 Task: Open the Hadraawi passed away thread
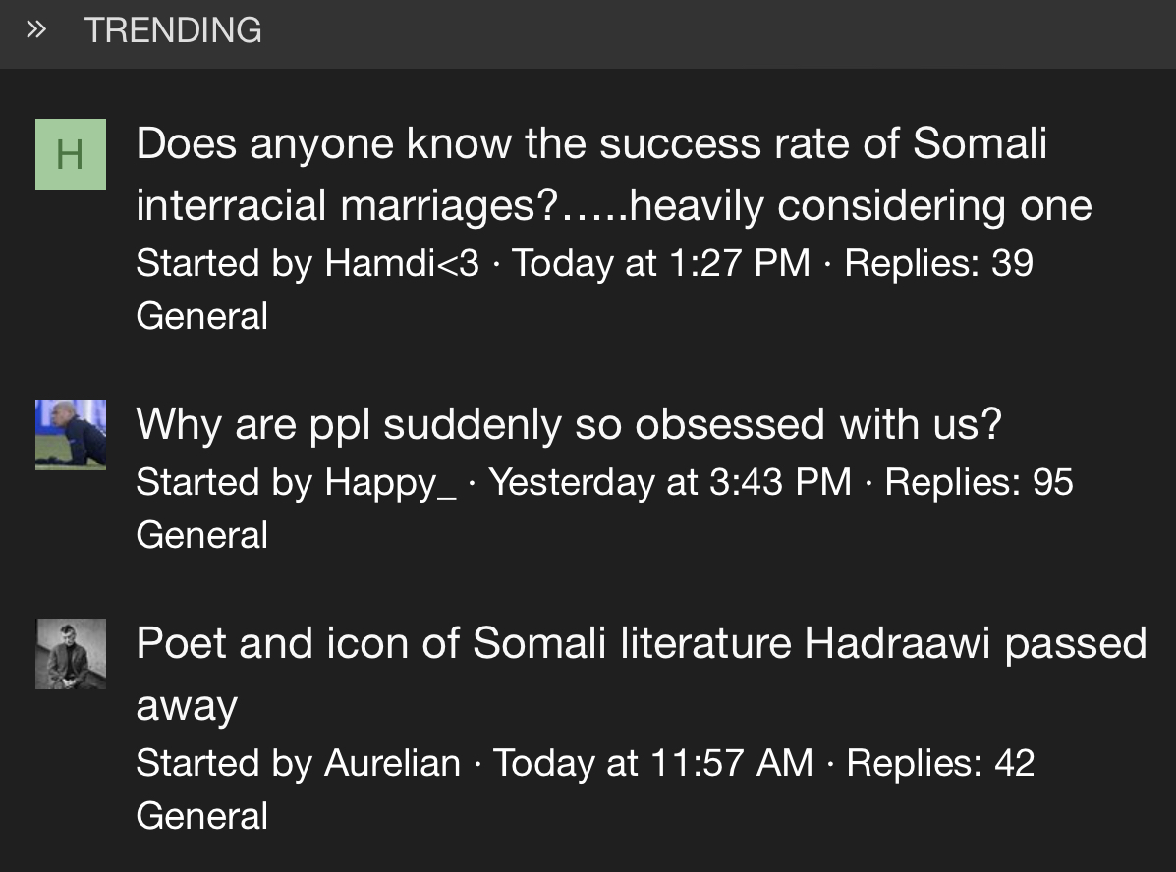pos(641,644)
